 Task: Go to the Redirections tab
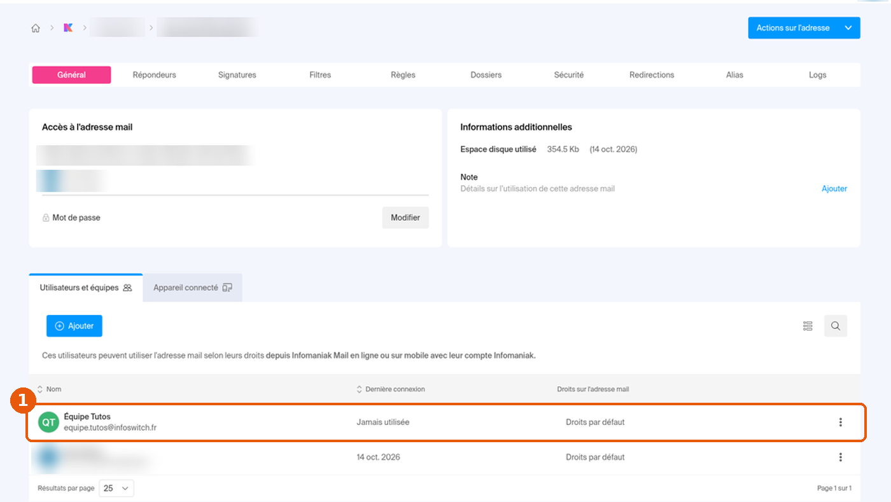(652, 75)
